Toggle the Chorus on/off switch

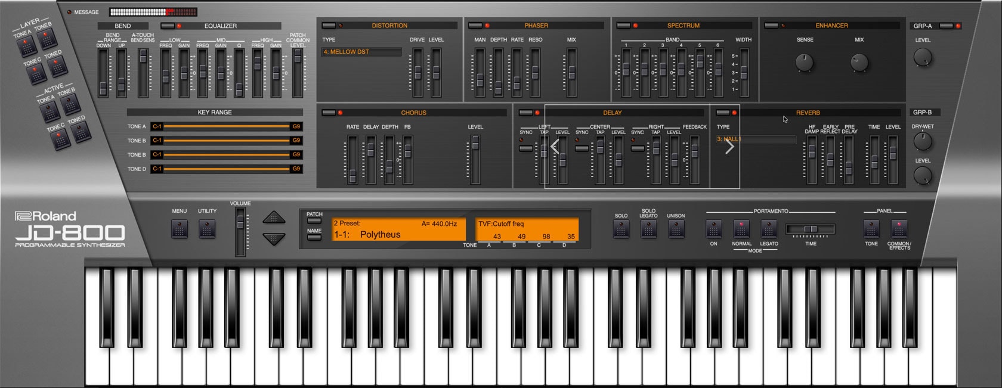pos(329,113)
